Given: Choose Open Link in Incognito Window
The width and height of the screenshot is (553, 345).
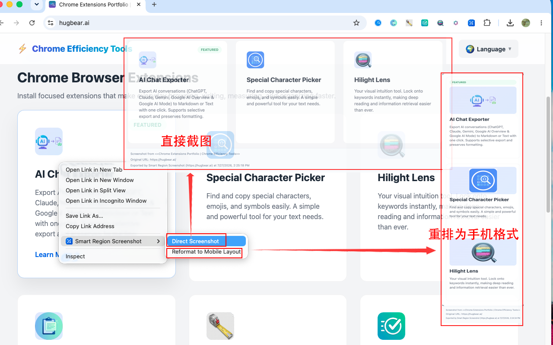Looking at the screenshot, I should pos(106,201).
